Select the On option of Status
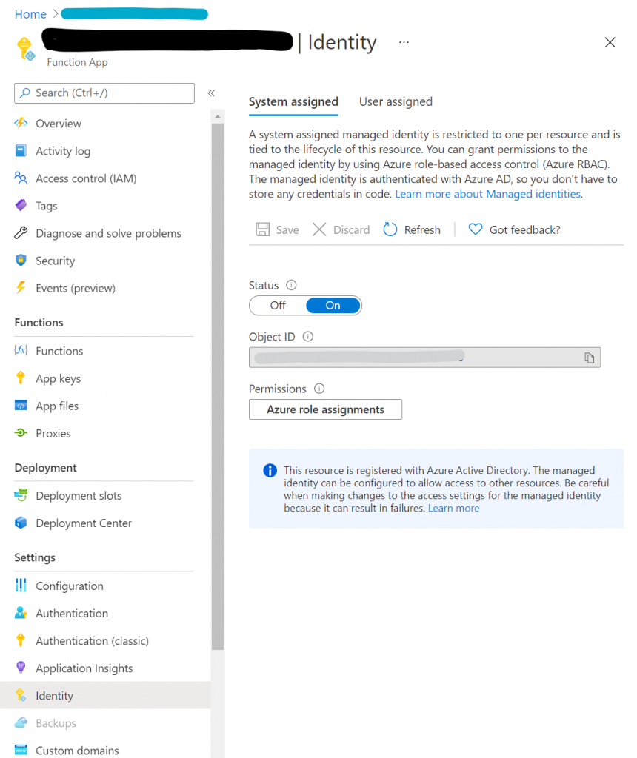637x758 pixels. click(333, 306)
